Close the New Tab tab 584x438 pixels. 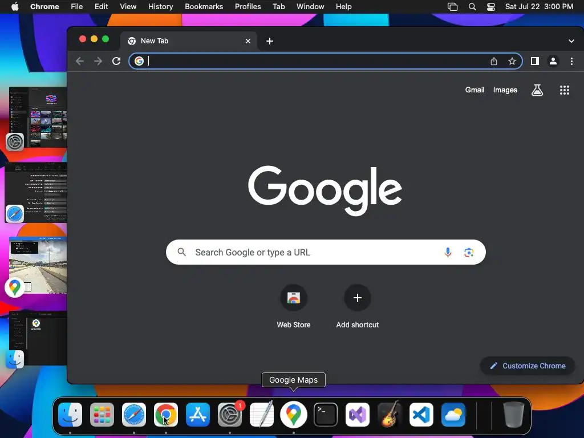tap(248, 41)
